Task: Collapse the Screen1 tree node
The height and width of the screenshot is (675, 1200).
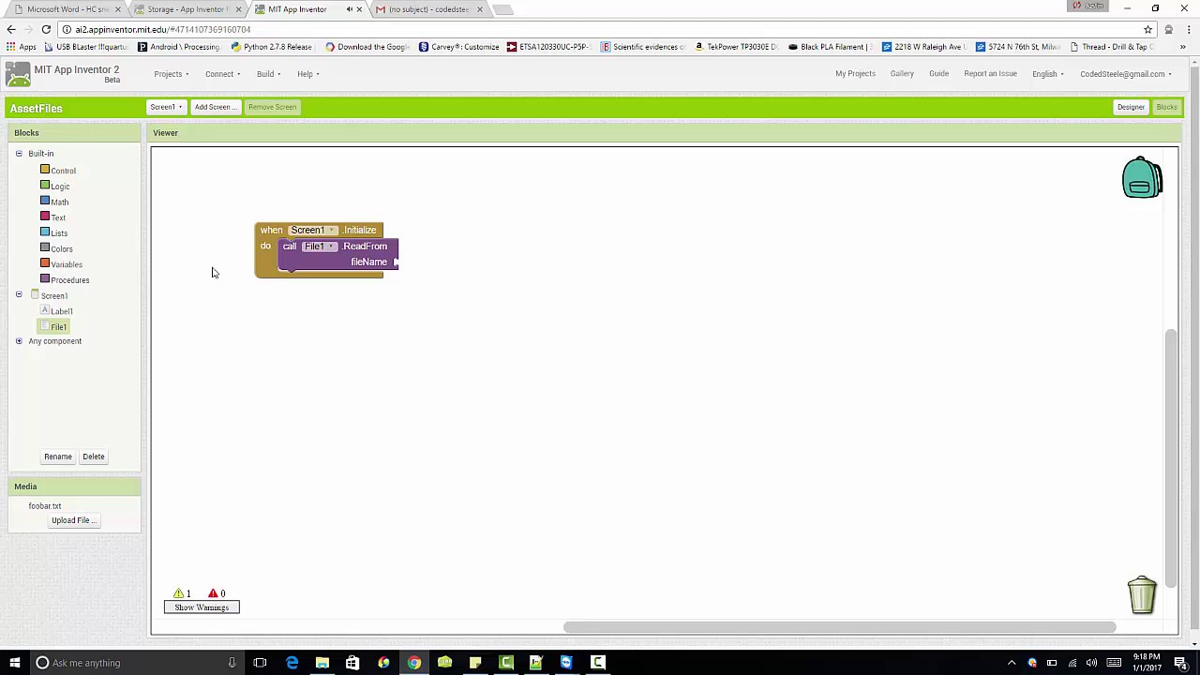Action: tap(19, 294)
